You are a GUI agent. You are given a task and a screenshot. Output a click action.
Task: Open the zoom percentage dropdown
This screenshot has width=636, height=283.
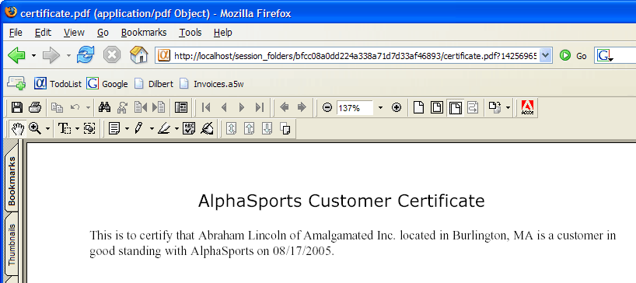380,108
